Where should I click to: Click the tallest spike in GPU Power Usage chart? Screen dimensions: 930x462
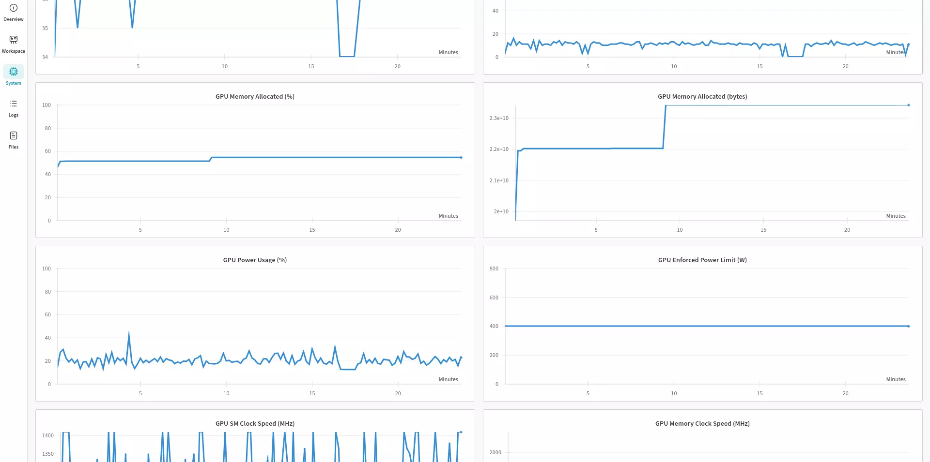129,332
